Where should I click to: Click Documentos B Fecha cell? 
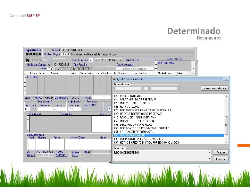tap(57, 144)
